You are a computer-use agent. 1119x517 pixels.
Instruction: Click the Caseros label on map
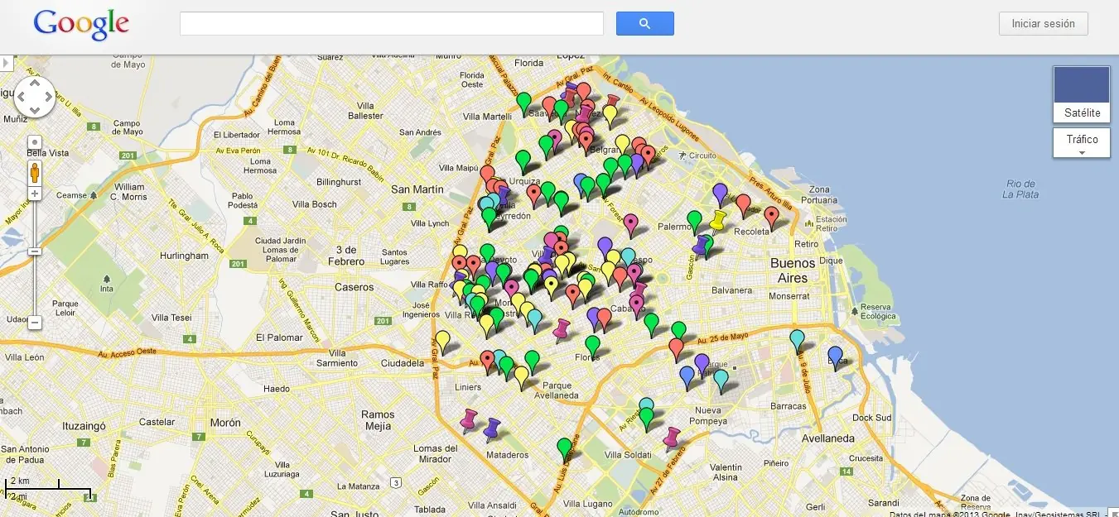coord(354,287)
